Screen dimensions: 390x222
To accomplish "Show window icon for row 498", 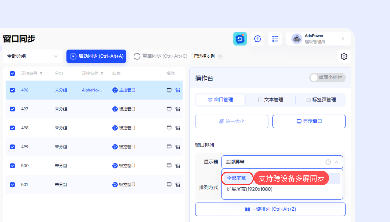I will coord(169,128).
